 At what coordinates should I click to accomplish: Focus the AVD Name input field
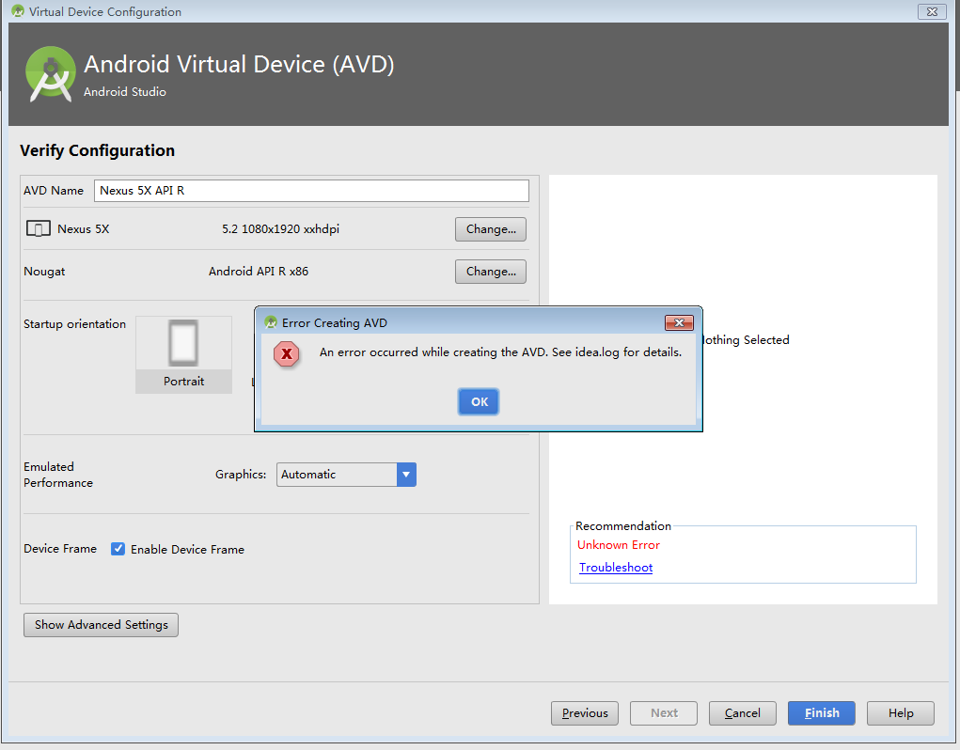click(311, 190)
